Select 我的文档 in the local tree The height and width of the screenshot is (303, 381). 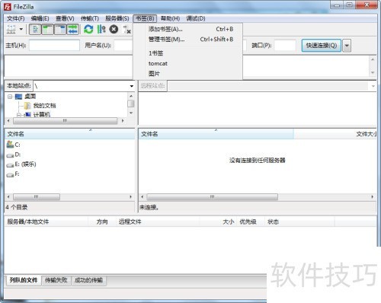44,106
